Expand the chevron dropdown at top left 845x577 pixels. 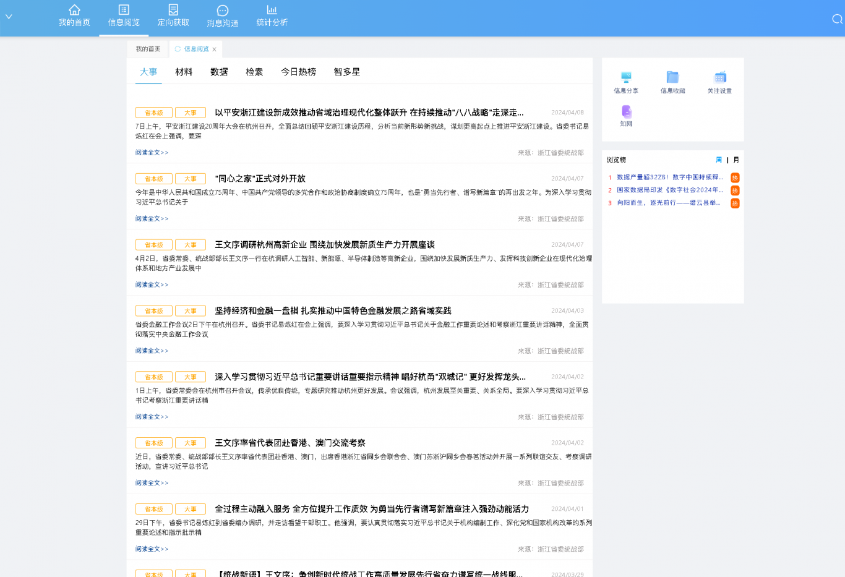pyautogui.click(x=9, y=17)
